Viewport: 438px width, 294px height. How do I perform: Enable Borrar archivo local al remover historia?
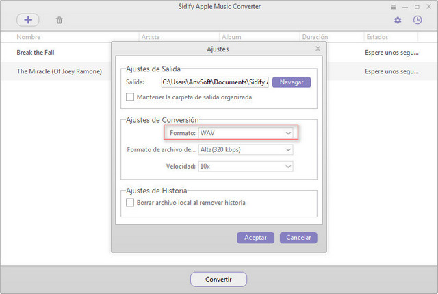pos(130,202)
